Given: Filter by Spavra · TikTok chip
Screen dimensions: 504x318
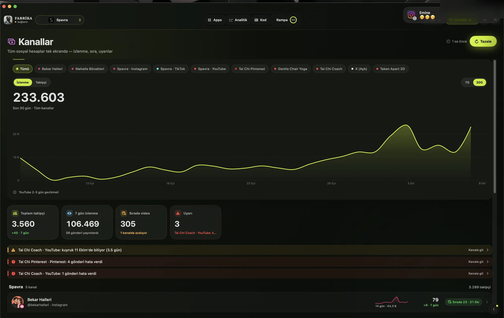Looking at the screenshot, I should [171, 69].
